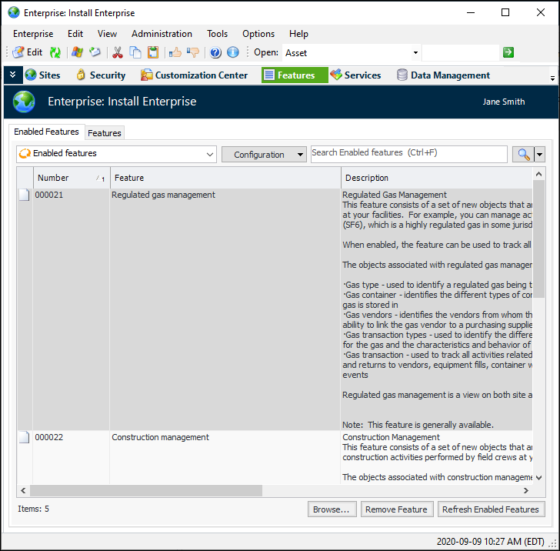The width and height of the screenshot is (560, 551).
Task: Click horizontal scrollbar right arrow
Action: coord(526,491)
